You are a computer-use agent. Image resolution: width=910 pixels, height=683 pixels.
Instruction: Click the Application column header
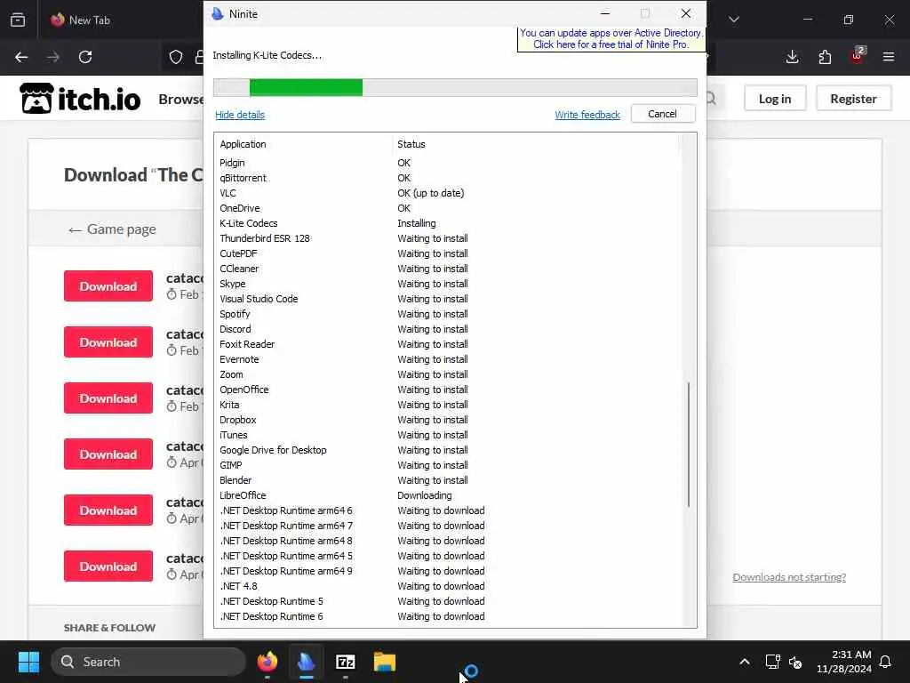[243, 144]
